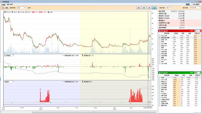The width and height of the screenshot is (202, 114).
Task: Tick buy Top15 row with total 2143
Action: click(160, 48)
